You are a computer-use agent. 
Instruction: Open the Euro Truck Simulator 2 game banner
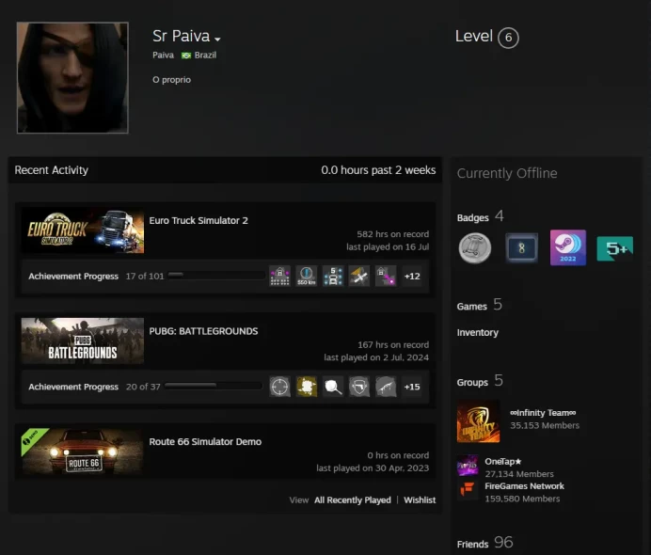pyautogui.click(x=83, y=230)
